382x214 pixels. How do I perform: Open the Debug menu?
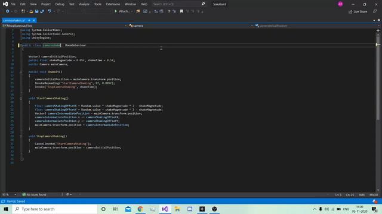[60, 4]
